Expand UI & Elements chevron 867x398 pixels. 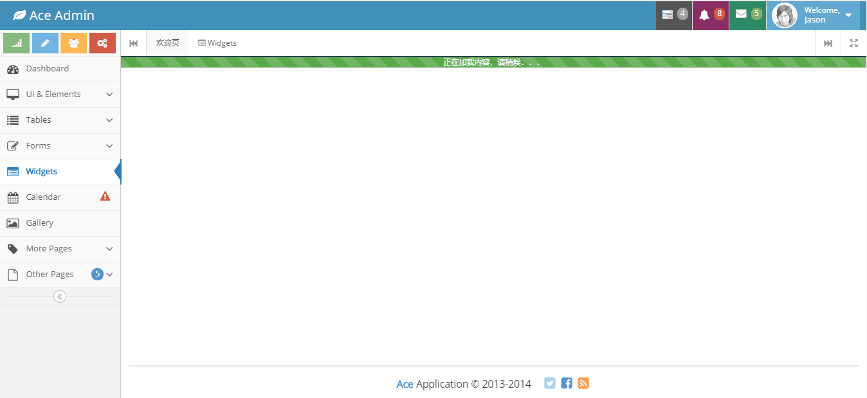109,95
